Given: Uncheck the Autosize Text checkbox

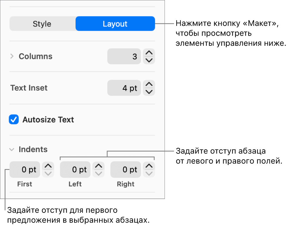Looking at the screenshot, I should coord(14,120).
